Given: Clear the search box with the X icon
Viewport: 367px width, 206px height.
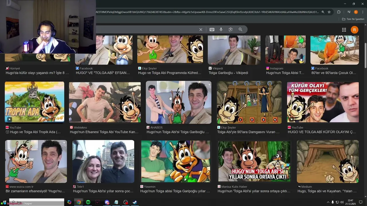Looking at the screenshot, I should tap(201, 29).
